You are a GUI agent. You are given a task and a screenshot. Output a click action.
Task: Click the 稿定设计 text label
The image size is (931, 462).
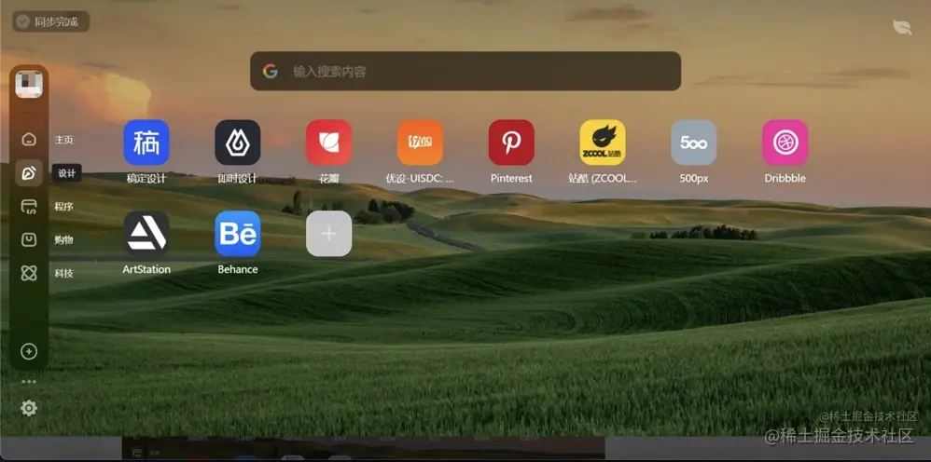tap(146, 179)
